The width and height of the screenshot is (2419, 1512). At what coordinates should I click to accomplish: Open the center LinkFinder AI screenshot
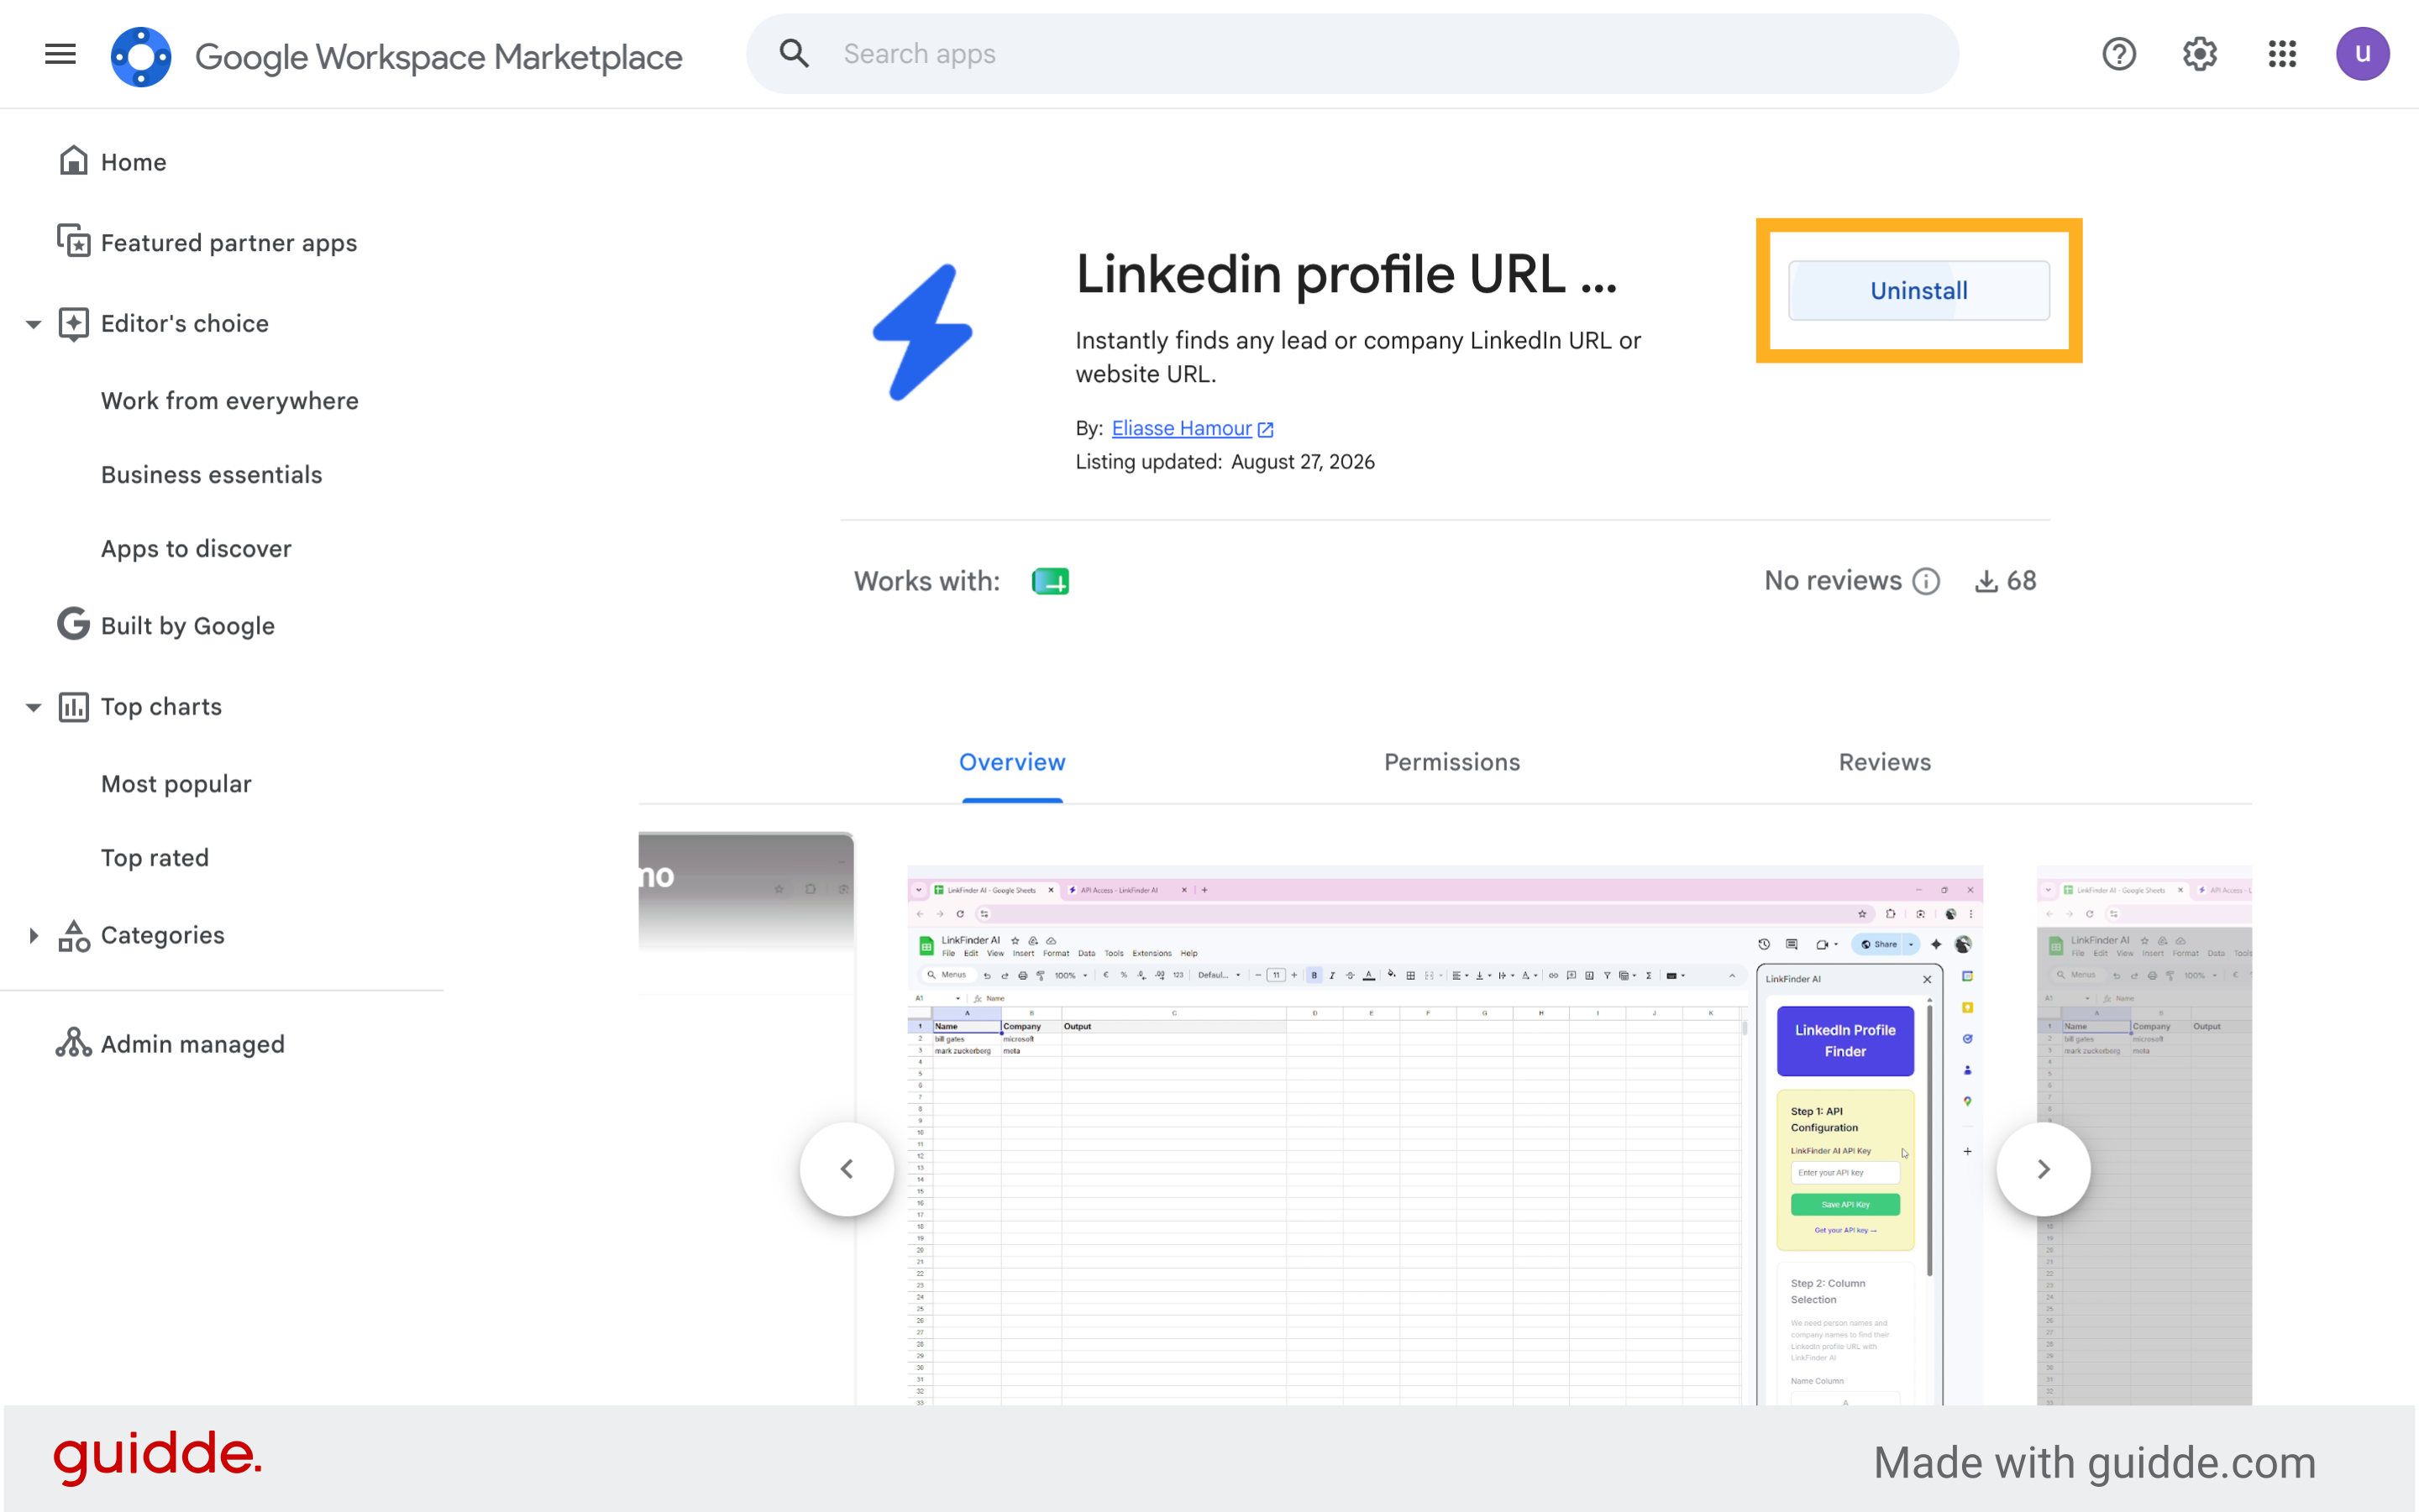pos(1445,1136)
